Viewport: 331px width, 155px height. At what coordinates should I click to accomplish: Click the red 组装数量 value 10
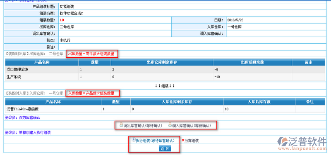tap(62, 20)
